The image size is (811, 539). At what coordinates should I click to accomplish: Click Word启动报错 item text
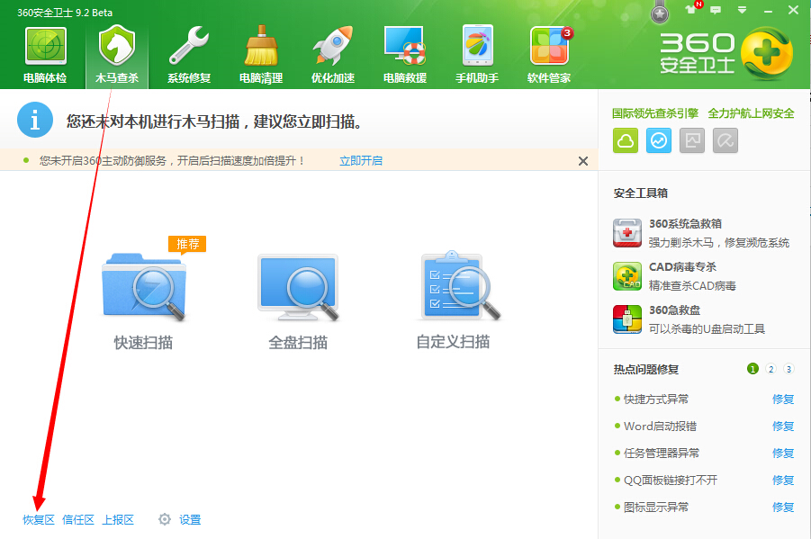tap(660, 427)
